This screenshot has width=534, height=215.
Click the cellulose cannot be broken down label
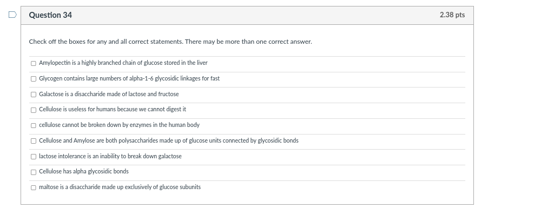[x=119, y=125]
